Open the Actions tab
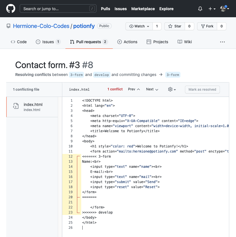Image resolution: width=236 pixels, height=237 pixels. (x=127, y=42)
